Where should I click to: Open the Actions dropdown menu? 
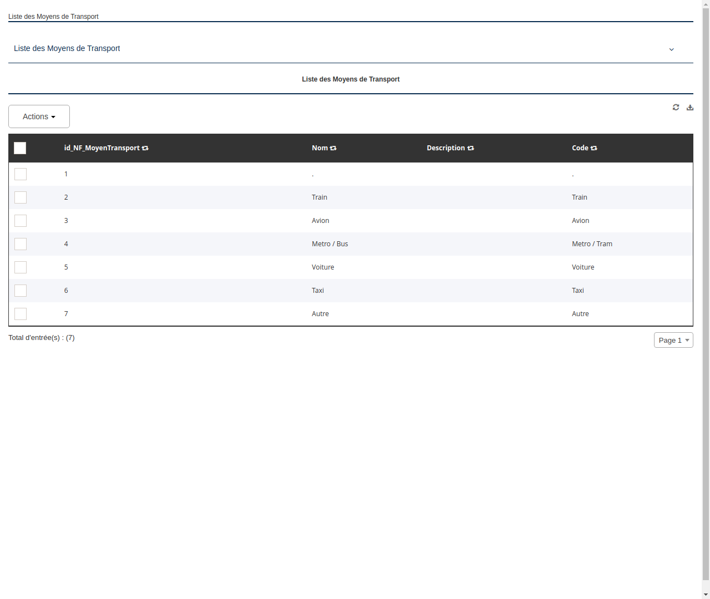point(39,116)
